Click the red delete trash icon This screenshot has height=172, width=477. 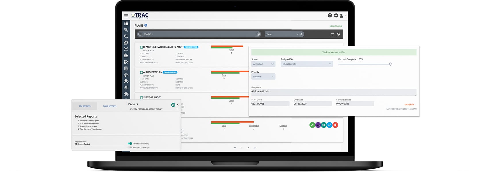pos(335,125)
